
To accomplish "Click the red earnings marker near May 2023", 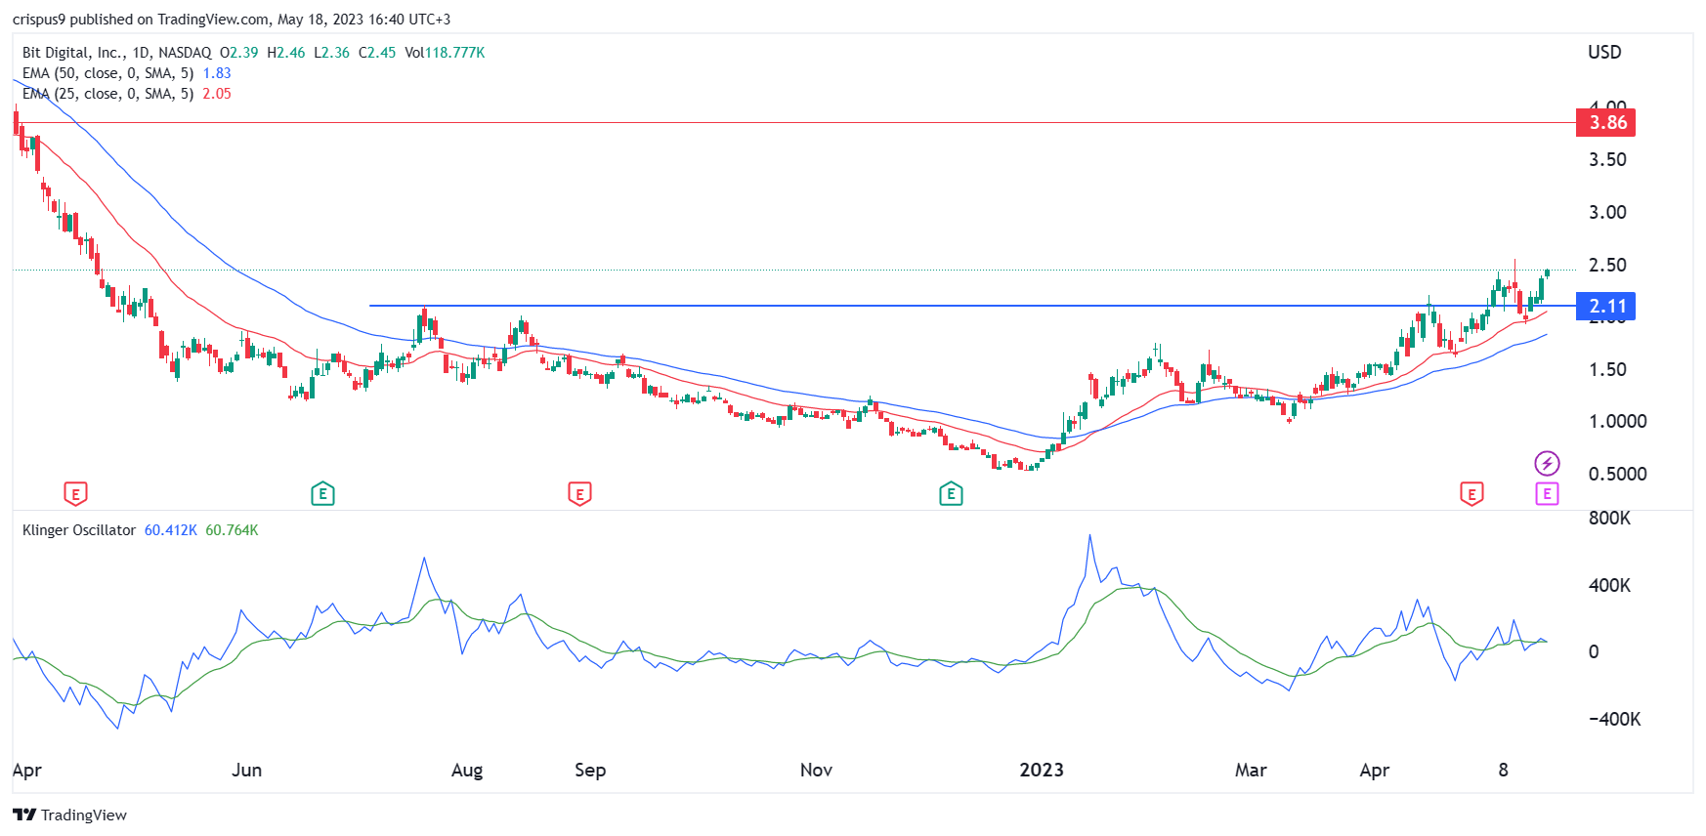I will point(1471,494).
